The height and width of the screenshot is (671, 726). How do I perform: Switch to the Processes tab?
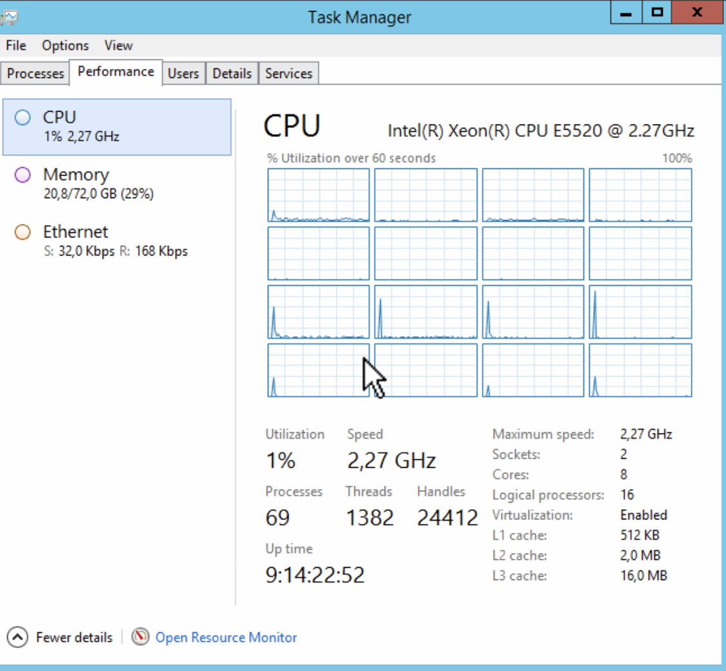tap(35, 74)
